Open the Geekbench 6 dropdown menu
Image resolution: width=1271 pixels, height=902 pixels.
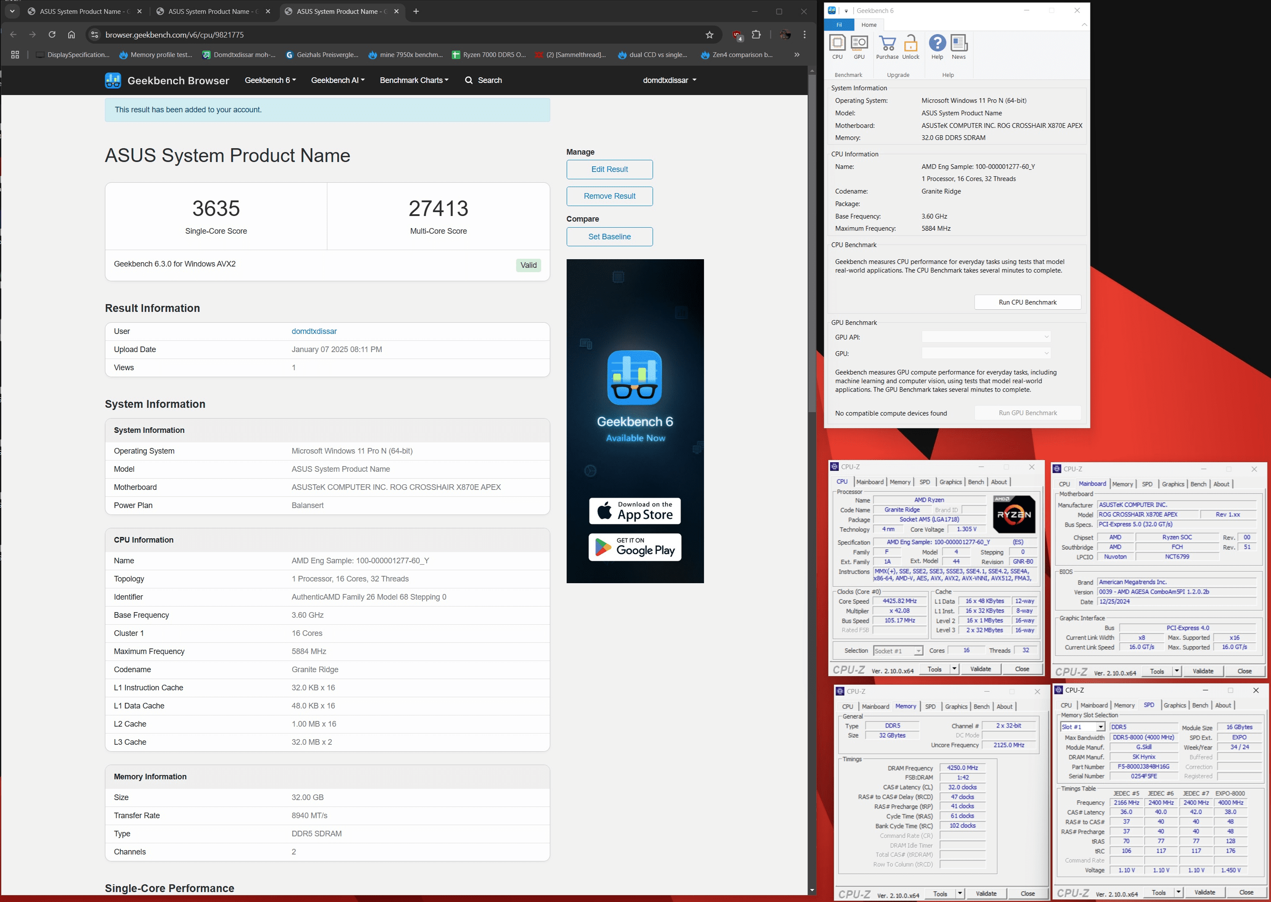point(270,80)
